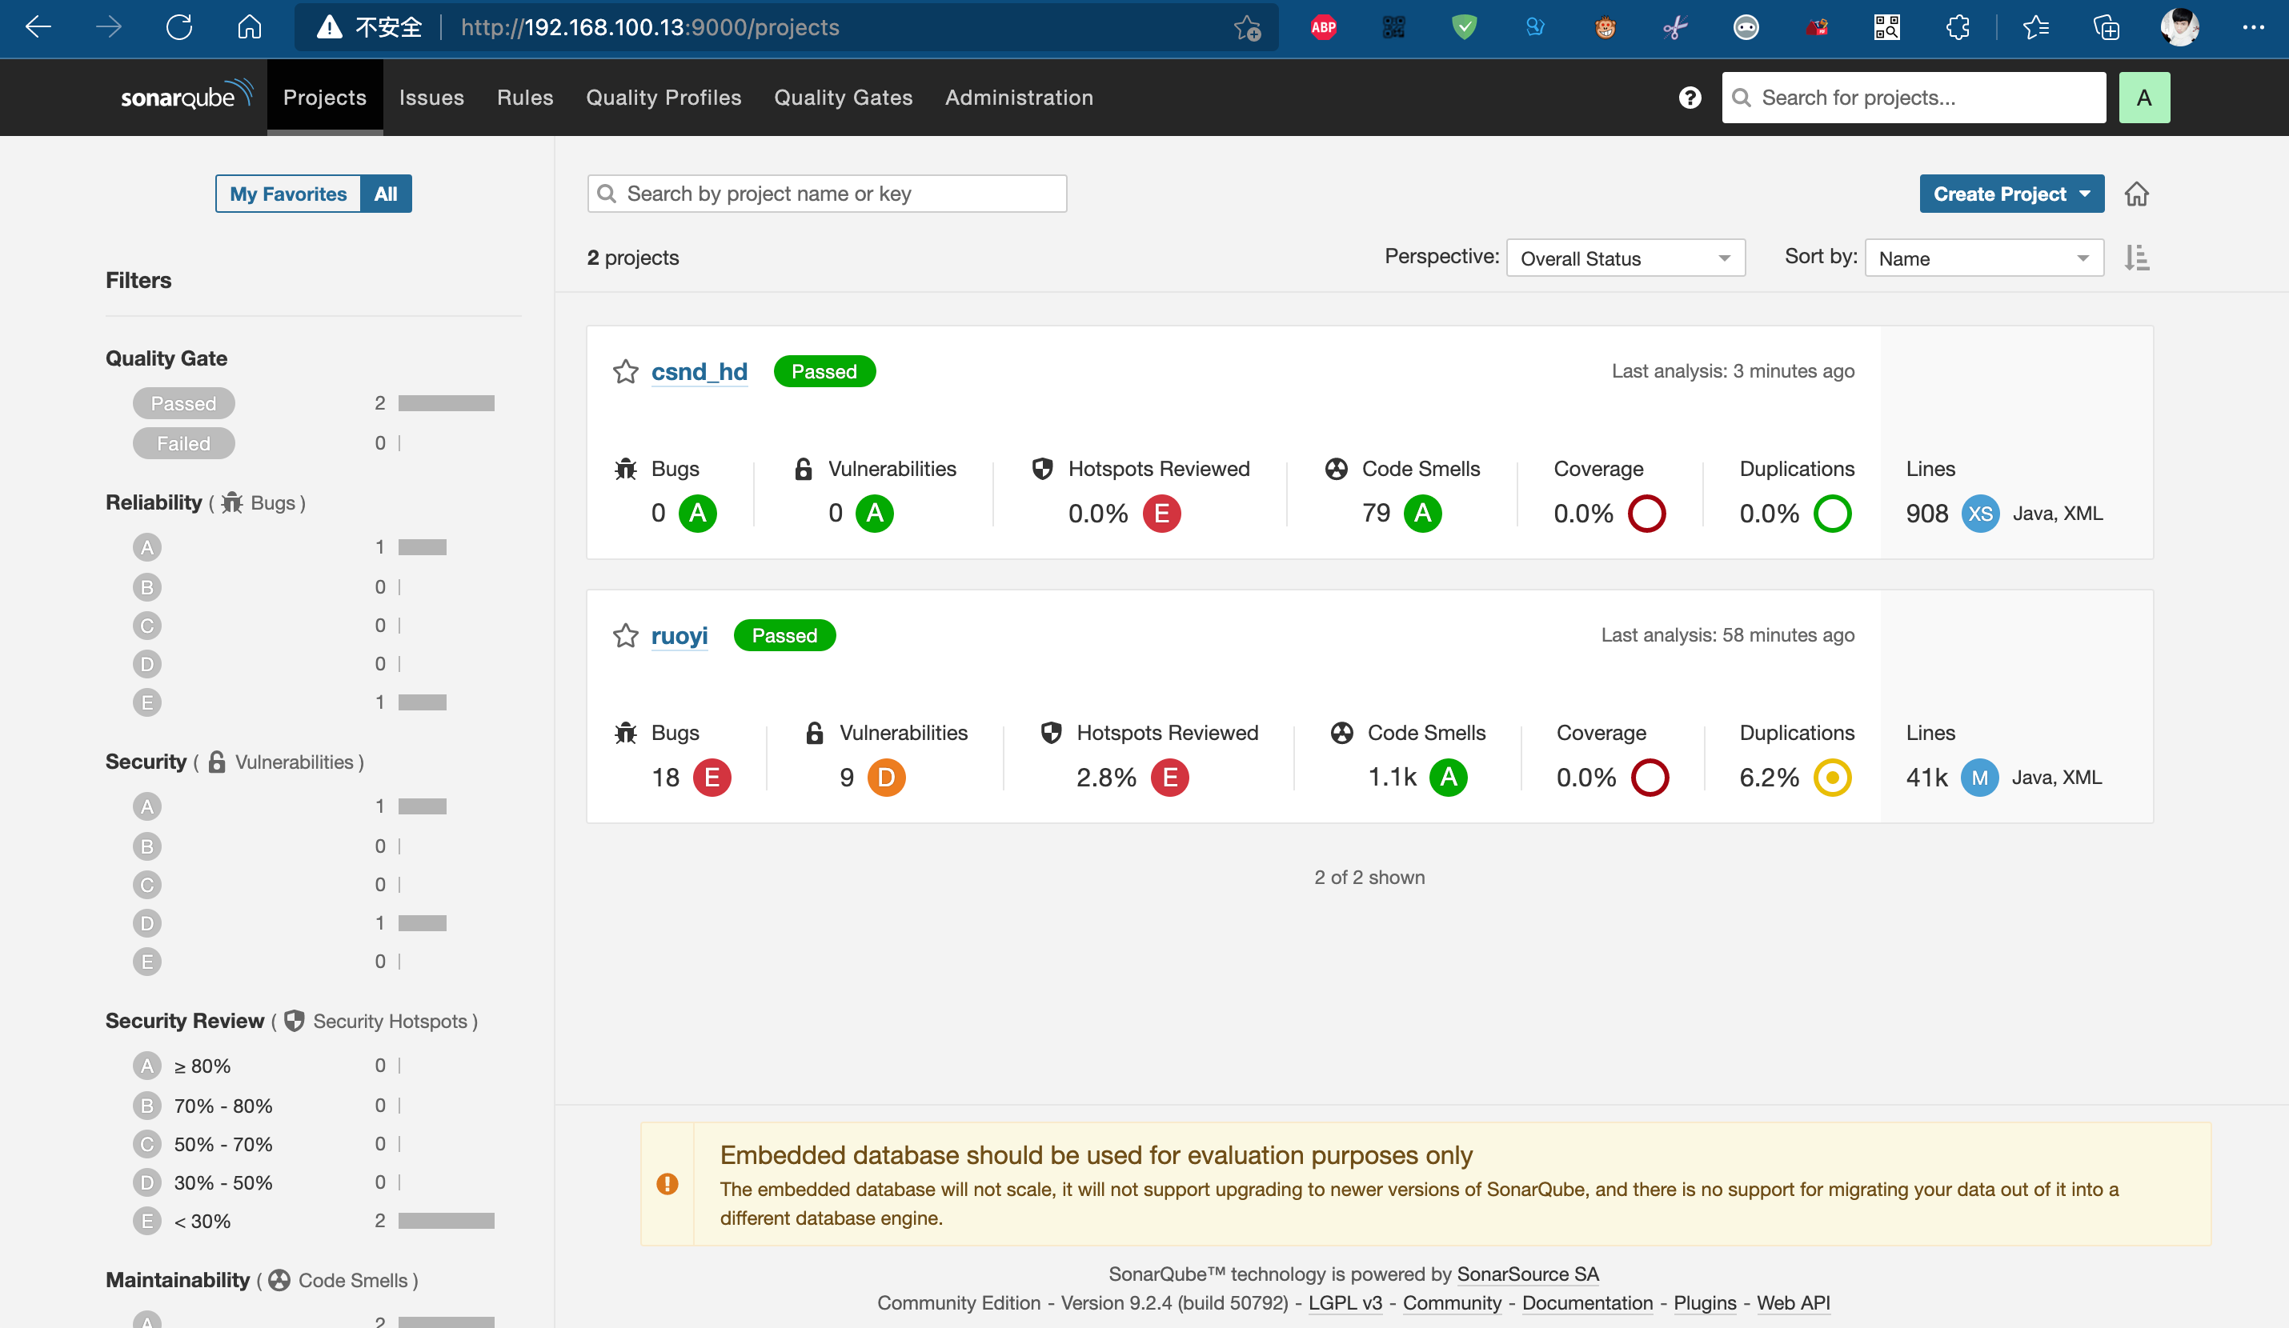The width and height of the screenshot is (2289, 1328).
Task: Open the Sort by Name dropdown
Action: tap(1984, 258)
